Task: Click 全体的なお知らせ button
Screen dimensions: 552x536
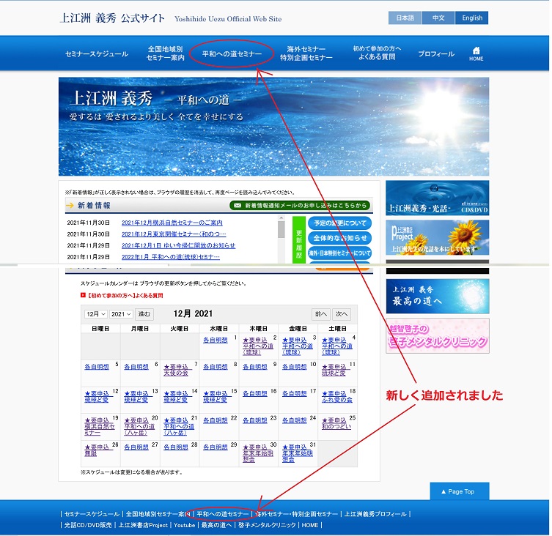Action: (x=339, y=238)
